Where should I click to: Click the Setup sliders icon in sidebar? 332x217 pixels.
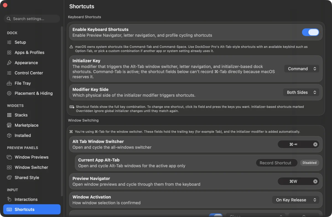[x=9, y=42]
